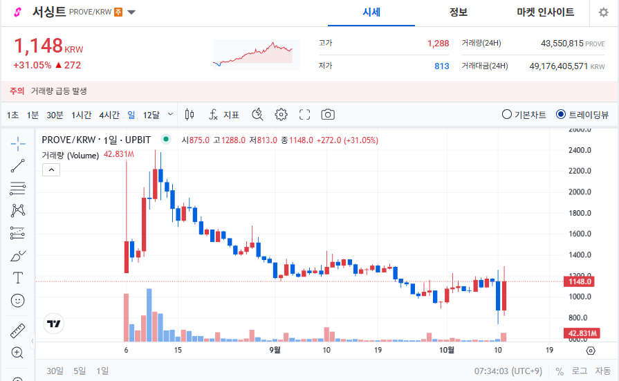Select the 기본차트 radio option
Screen dimensions: 619x381
coord(524,115)
